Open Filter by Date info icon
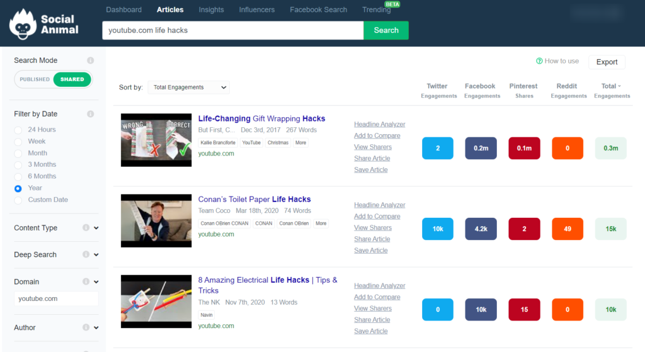The height and width of the screenshot is (352, 645). pos(91,114)
